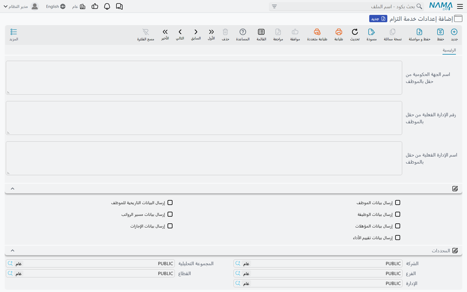Click the تحديث (Refresh) icon
The width and height of the screenshot is (467, 292).
[355, 32]
